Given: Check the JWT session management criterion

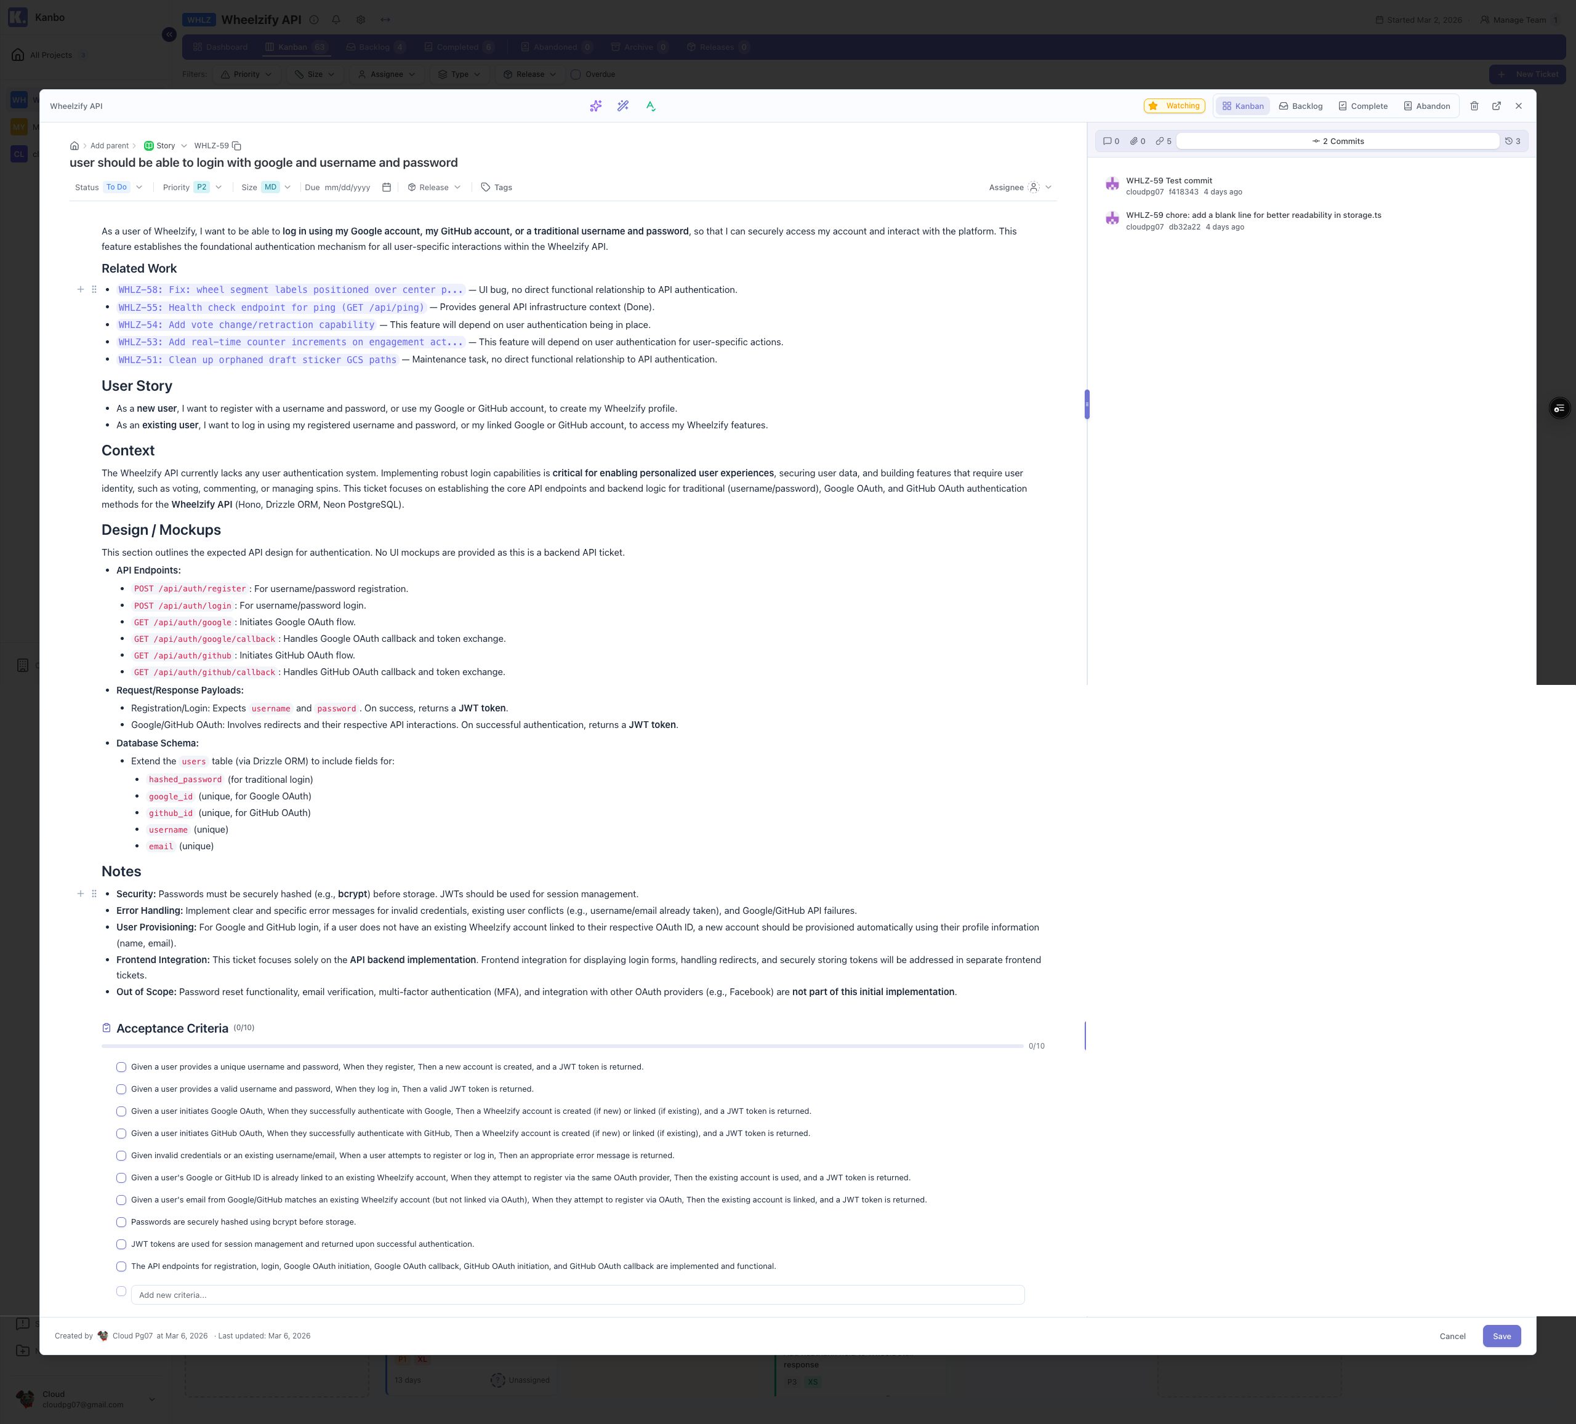Looking at the screenshot, I should click(x=121, y=1244).
